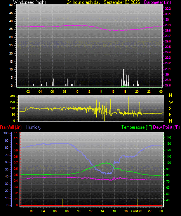Click the Dew Point (°F) legend label
This screenshot has width=181, height=216.
pos(166,127)
